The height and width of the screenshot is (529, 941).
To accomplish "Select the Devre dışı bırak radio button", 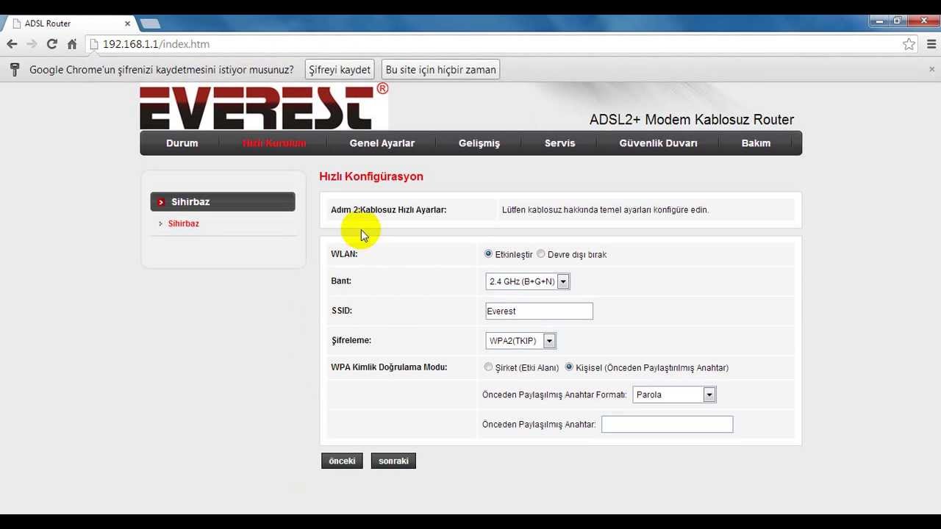I will click(541, 253).
